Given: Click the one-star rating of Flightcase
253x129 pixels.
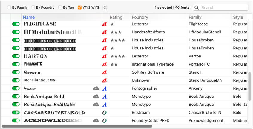Looking at the screenshot, I should point(112,24).
